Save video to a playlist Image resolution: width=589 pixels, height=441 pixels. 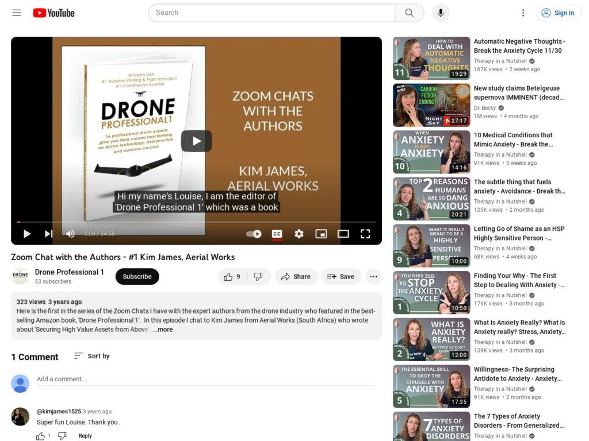click(x=341, y=277)
